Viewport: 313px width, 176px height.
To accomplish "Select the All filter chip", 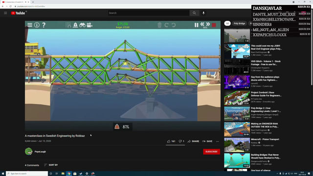I will (x=227, y=23).
